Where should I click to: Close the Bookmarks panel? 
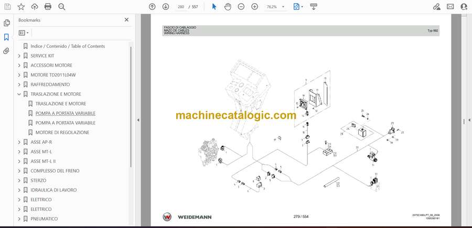point(126,20)
